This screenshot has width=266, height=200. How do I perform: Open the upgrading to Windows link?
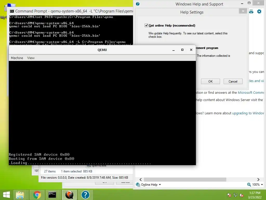tap(248, 113)
